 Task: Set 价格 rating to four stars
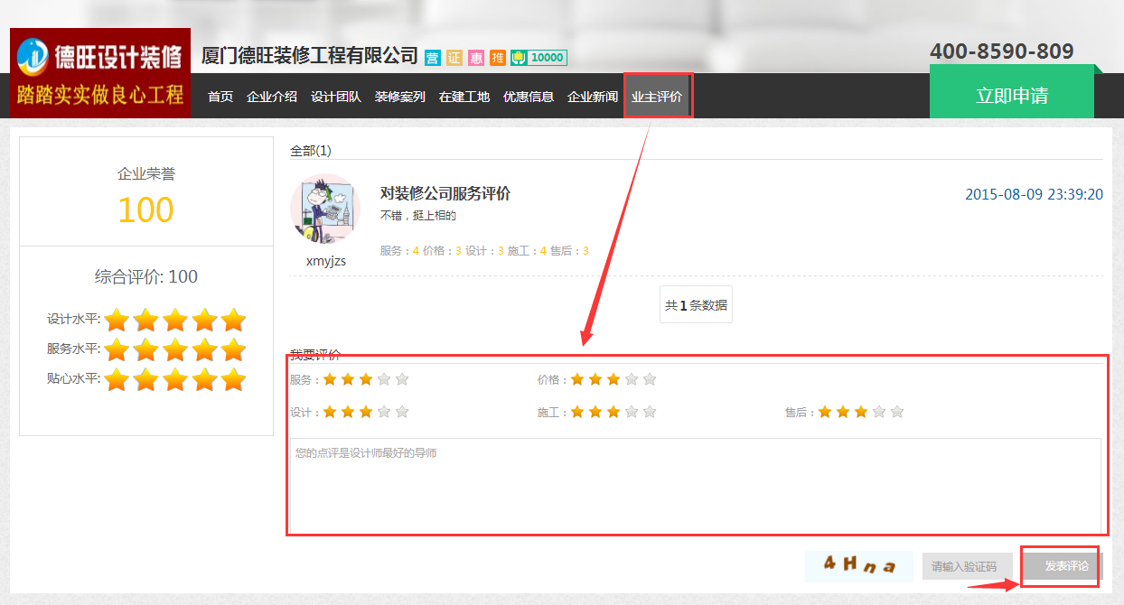click(x=632, y=379)
